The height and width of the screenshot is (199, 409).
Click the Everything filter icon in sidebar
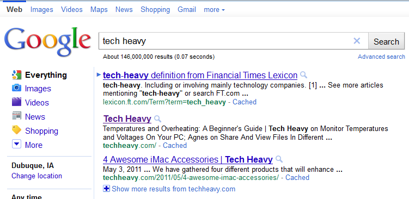pos(16,75)
